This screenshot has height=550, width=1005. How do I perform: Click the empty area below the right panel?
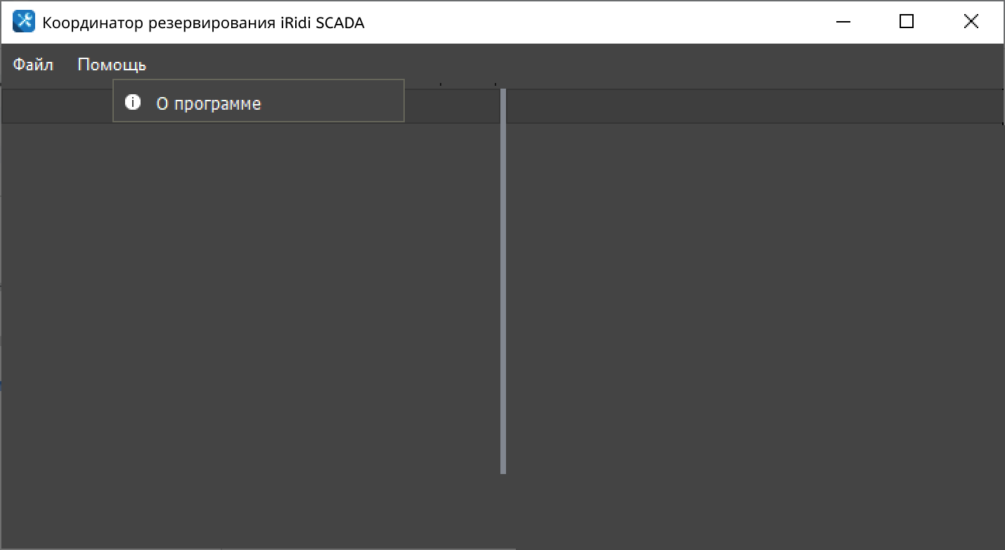tap(753, 510)
